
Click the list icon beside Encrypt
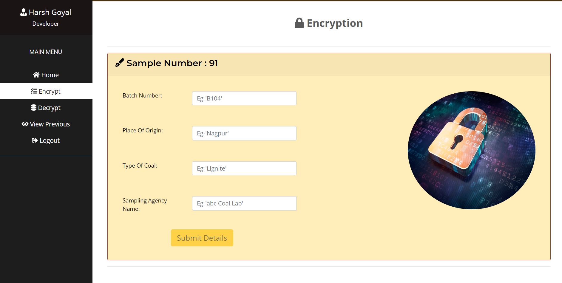pyautogui.click(x=34, y=91)
